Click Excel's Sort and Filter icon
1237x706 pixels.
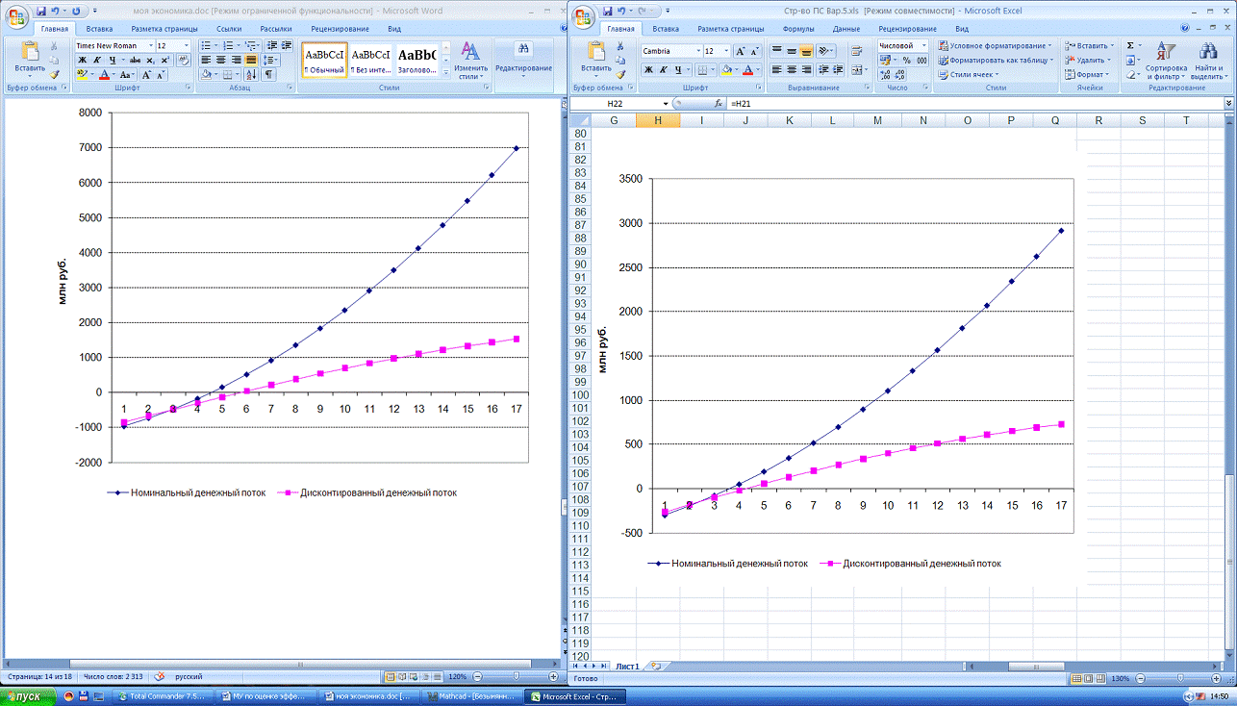pyautogui.click(x=1165, y=54)
